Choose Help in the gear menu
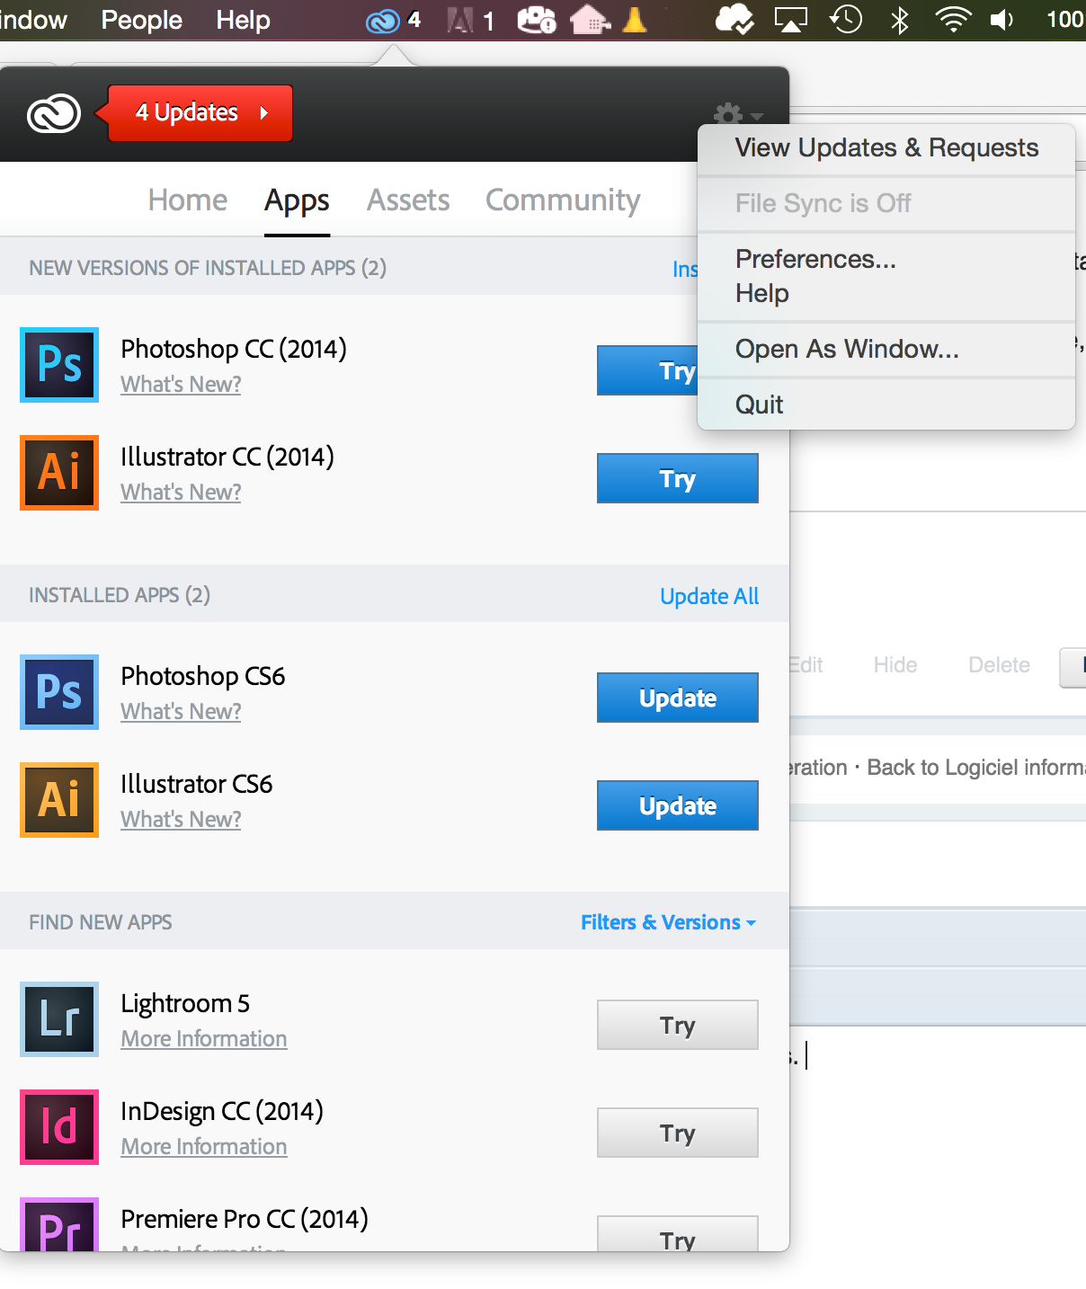 (x=886, y=293)
